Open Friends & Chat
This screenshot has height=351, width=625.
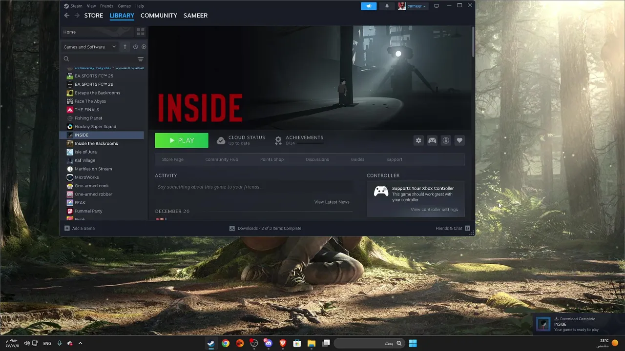click(453, 228)
